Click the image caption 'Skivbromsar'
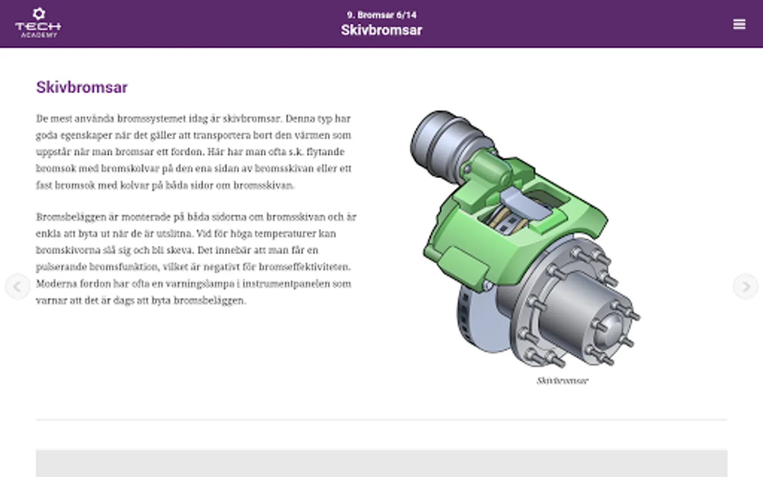 562,381
